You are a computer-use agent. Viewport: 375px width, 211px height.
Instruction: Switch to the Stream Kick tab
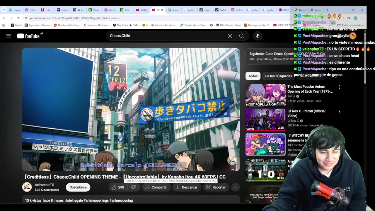(94, 10)
